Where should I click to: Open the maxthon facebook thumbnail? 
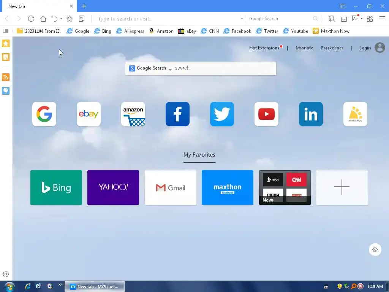[x=228, y=187]
